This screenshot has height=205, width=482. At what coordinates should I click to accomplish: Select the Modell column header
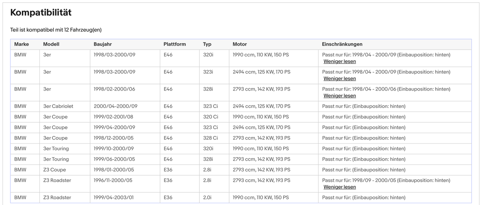click(x=51, y=44)
